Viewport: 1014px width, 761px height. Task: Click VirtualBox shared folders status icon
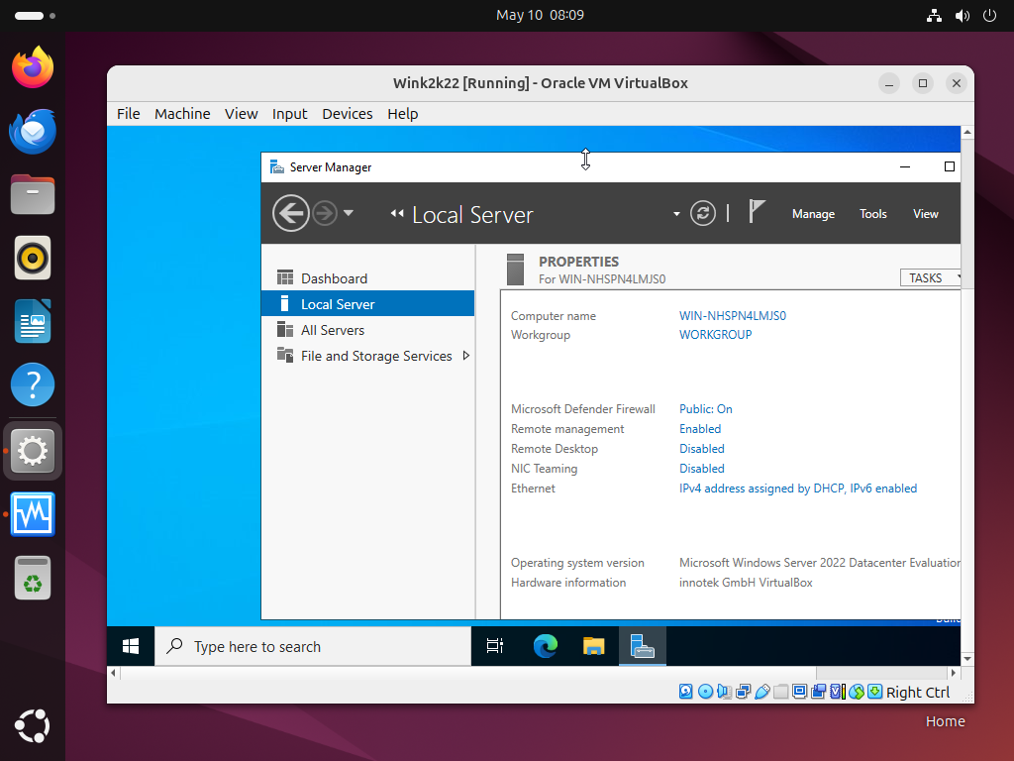pos(781,692)
